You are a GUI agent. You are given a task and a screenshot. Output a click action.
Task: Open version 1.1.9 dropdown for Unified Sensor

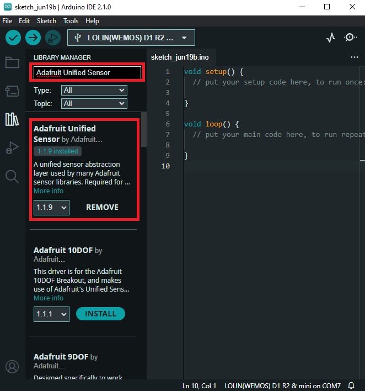(51, 207)
